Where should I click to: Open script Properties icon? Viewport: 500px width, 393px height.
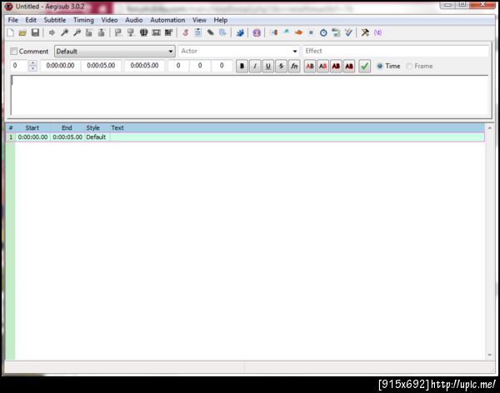[x=198, y=32]
